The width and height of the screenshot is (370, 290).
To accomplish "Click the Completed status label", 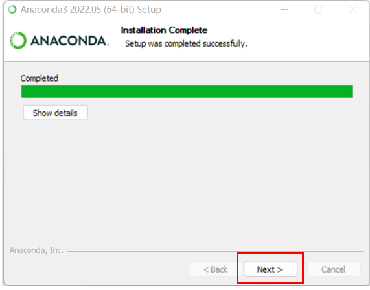I will 39,78.
